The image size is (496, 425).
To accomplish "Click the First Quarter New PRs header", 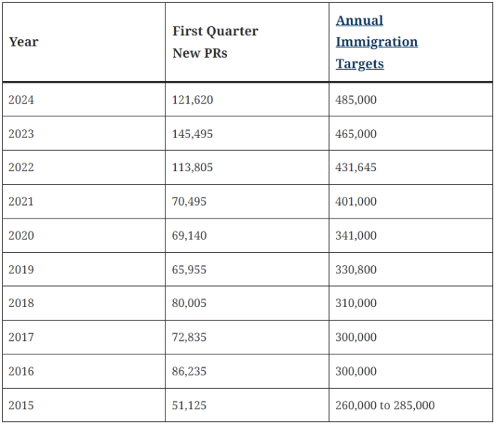I will click(215, 42).
